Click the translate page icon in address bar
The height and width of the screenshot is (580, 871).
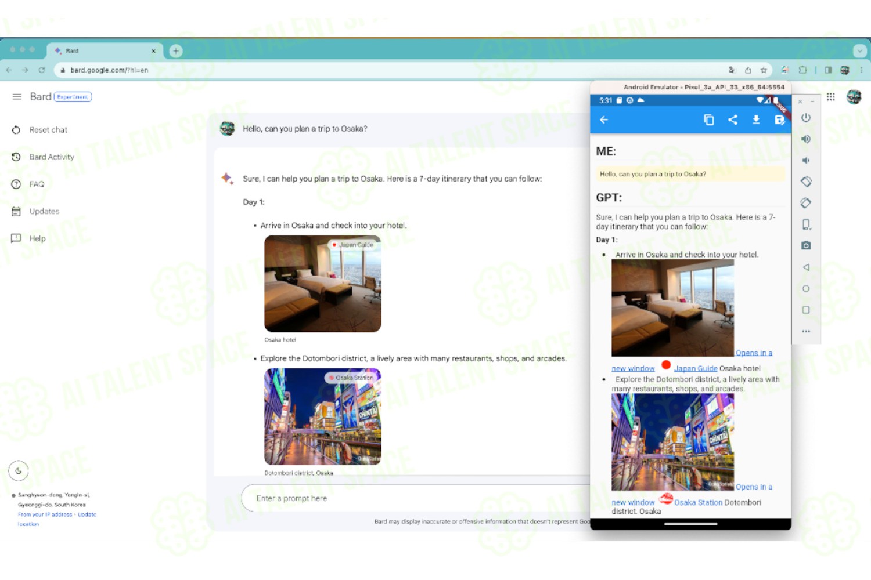pyautogui.click(x=732, y=70)
